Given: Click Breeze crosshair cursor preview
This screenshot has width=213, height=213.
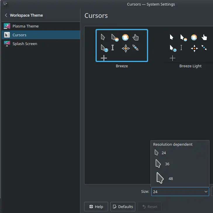Looking at the screenshot, I should coord(104,58).
